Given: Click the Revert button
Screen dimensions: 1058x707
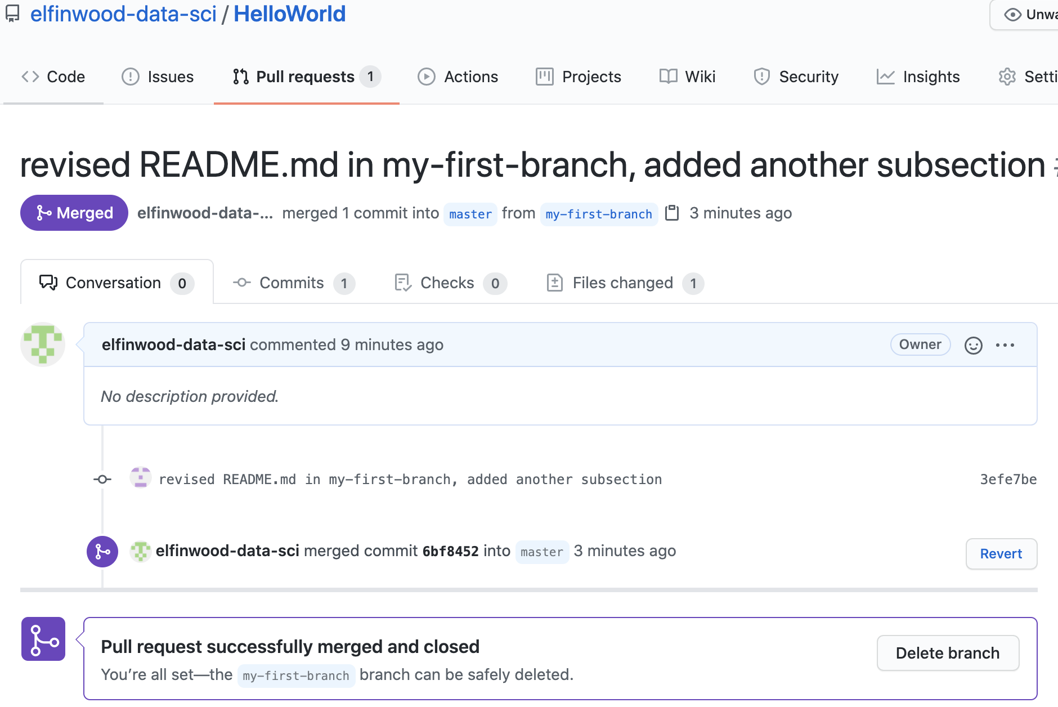Looking at the screenshot, I should (x=1001, y=554).
